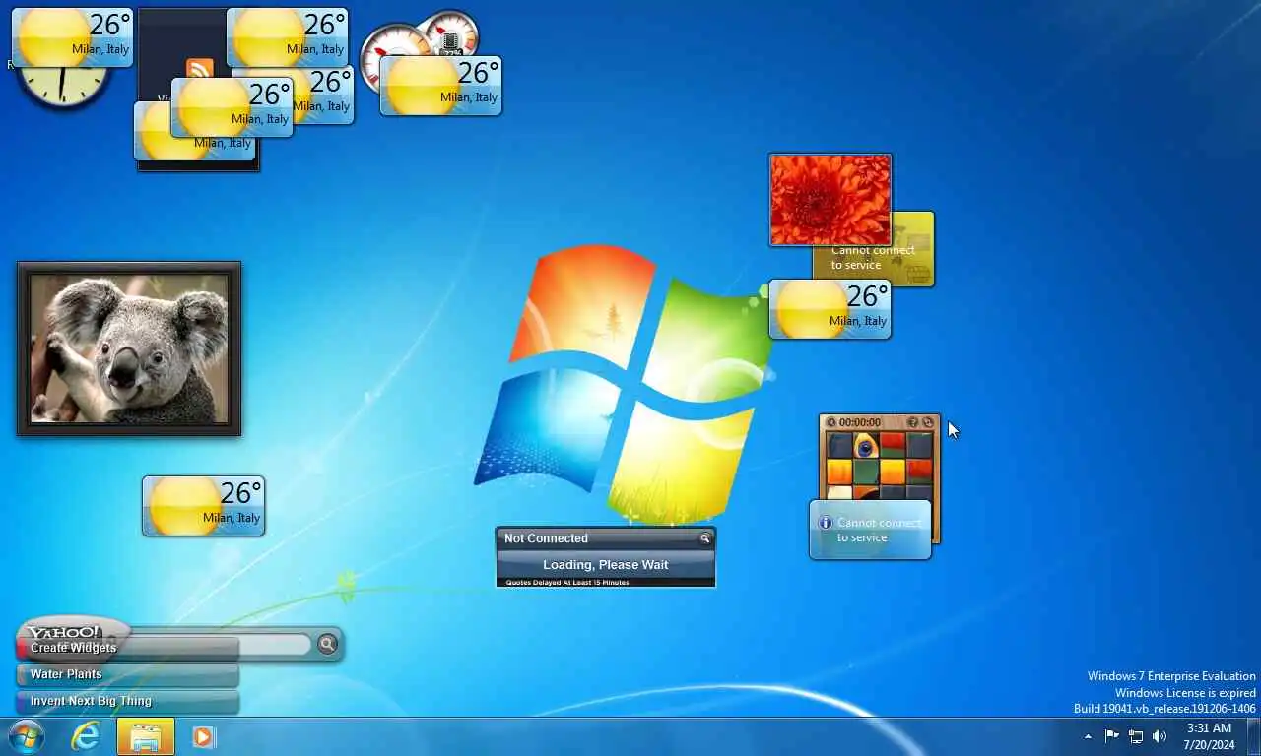
Task: Open the File Explorer taskbar button
Action: point(146,736)
